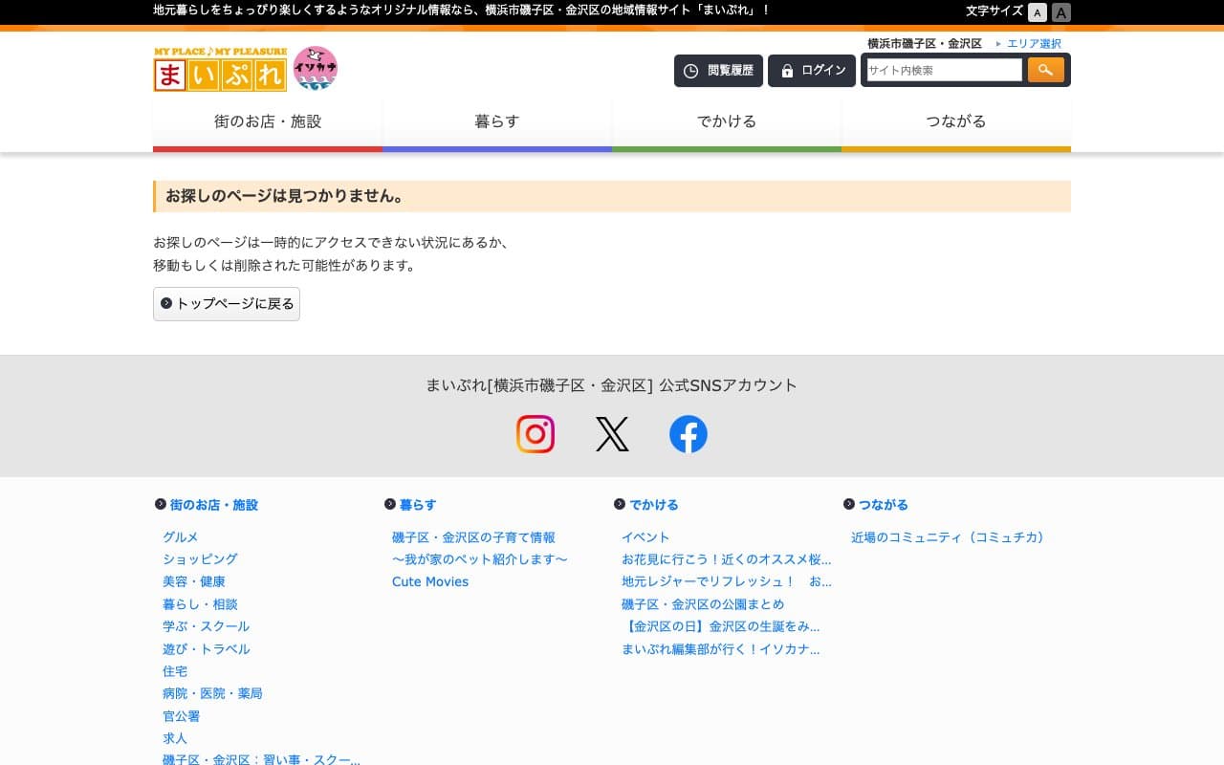Click the まいぷれ site logo

[x=219, y=69]
